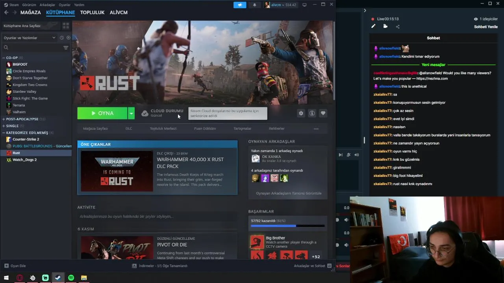Click the library search field

[33, 48]
